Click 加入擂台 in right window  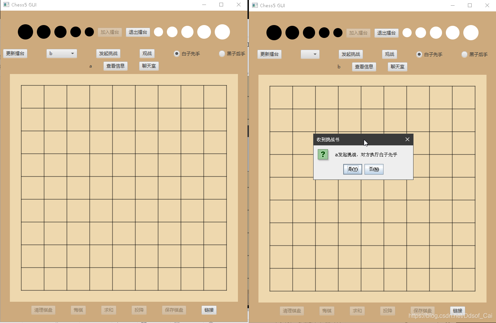click(358, 33)
